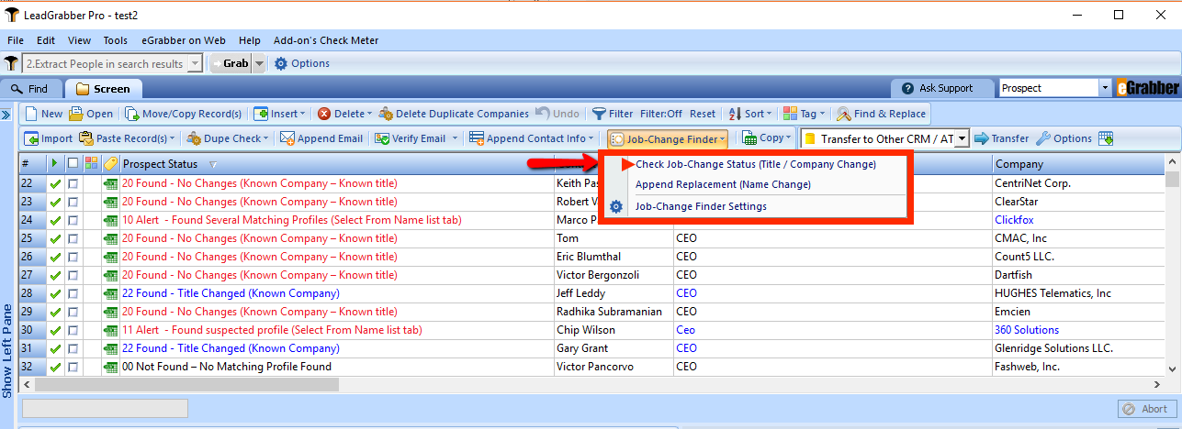1182x429 pixels.
Task: Click the Abort button
Action: pyautogui.click(x=1146, y=410)
